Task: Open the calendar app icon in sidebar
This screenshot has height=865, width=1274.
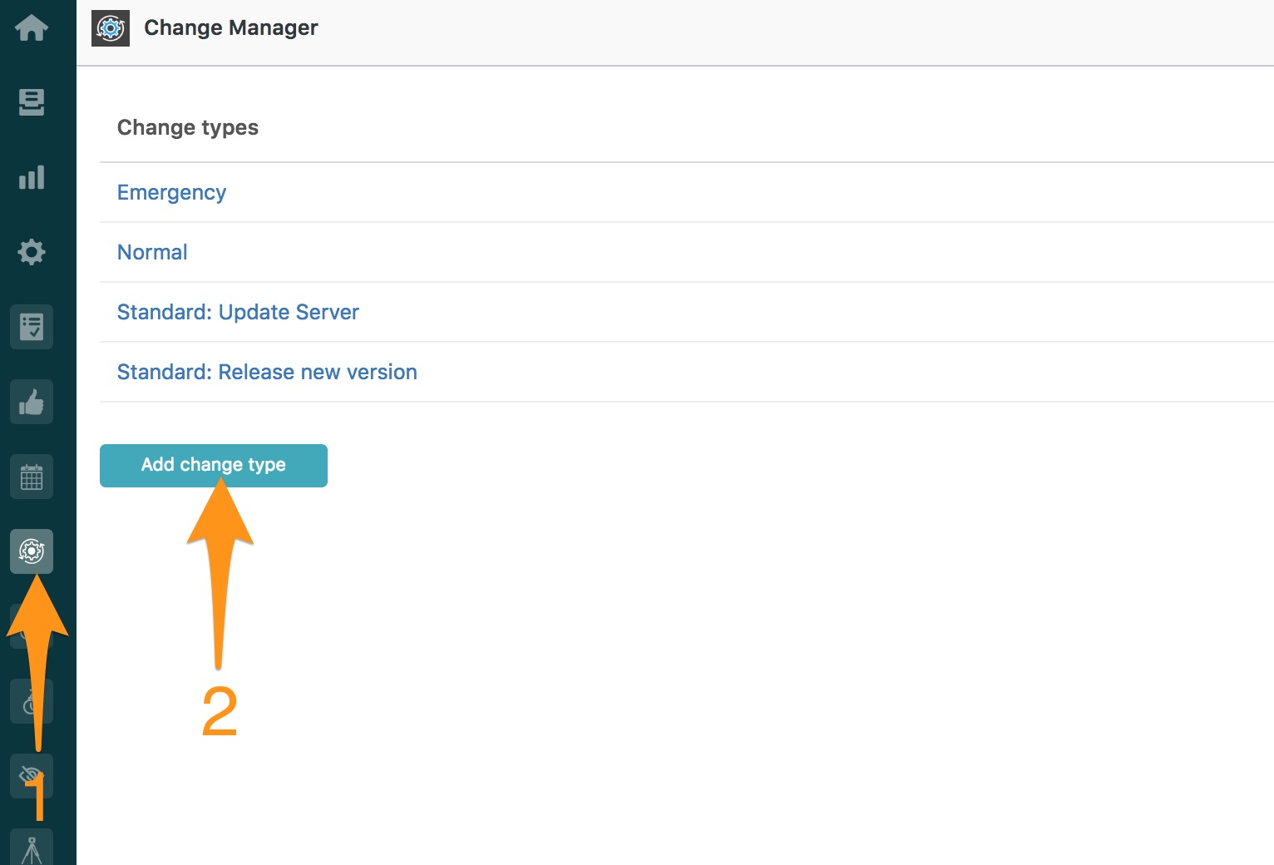Action: tap(32, 477)
